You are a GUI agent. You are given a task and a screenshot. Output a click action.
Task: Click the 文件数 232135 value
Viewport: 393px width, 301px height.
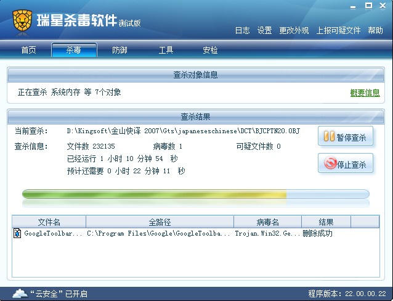tap(91, 146)
